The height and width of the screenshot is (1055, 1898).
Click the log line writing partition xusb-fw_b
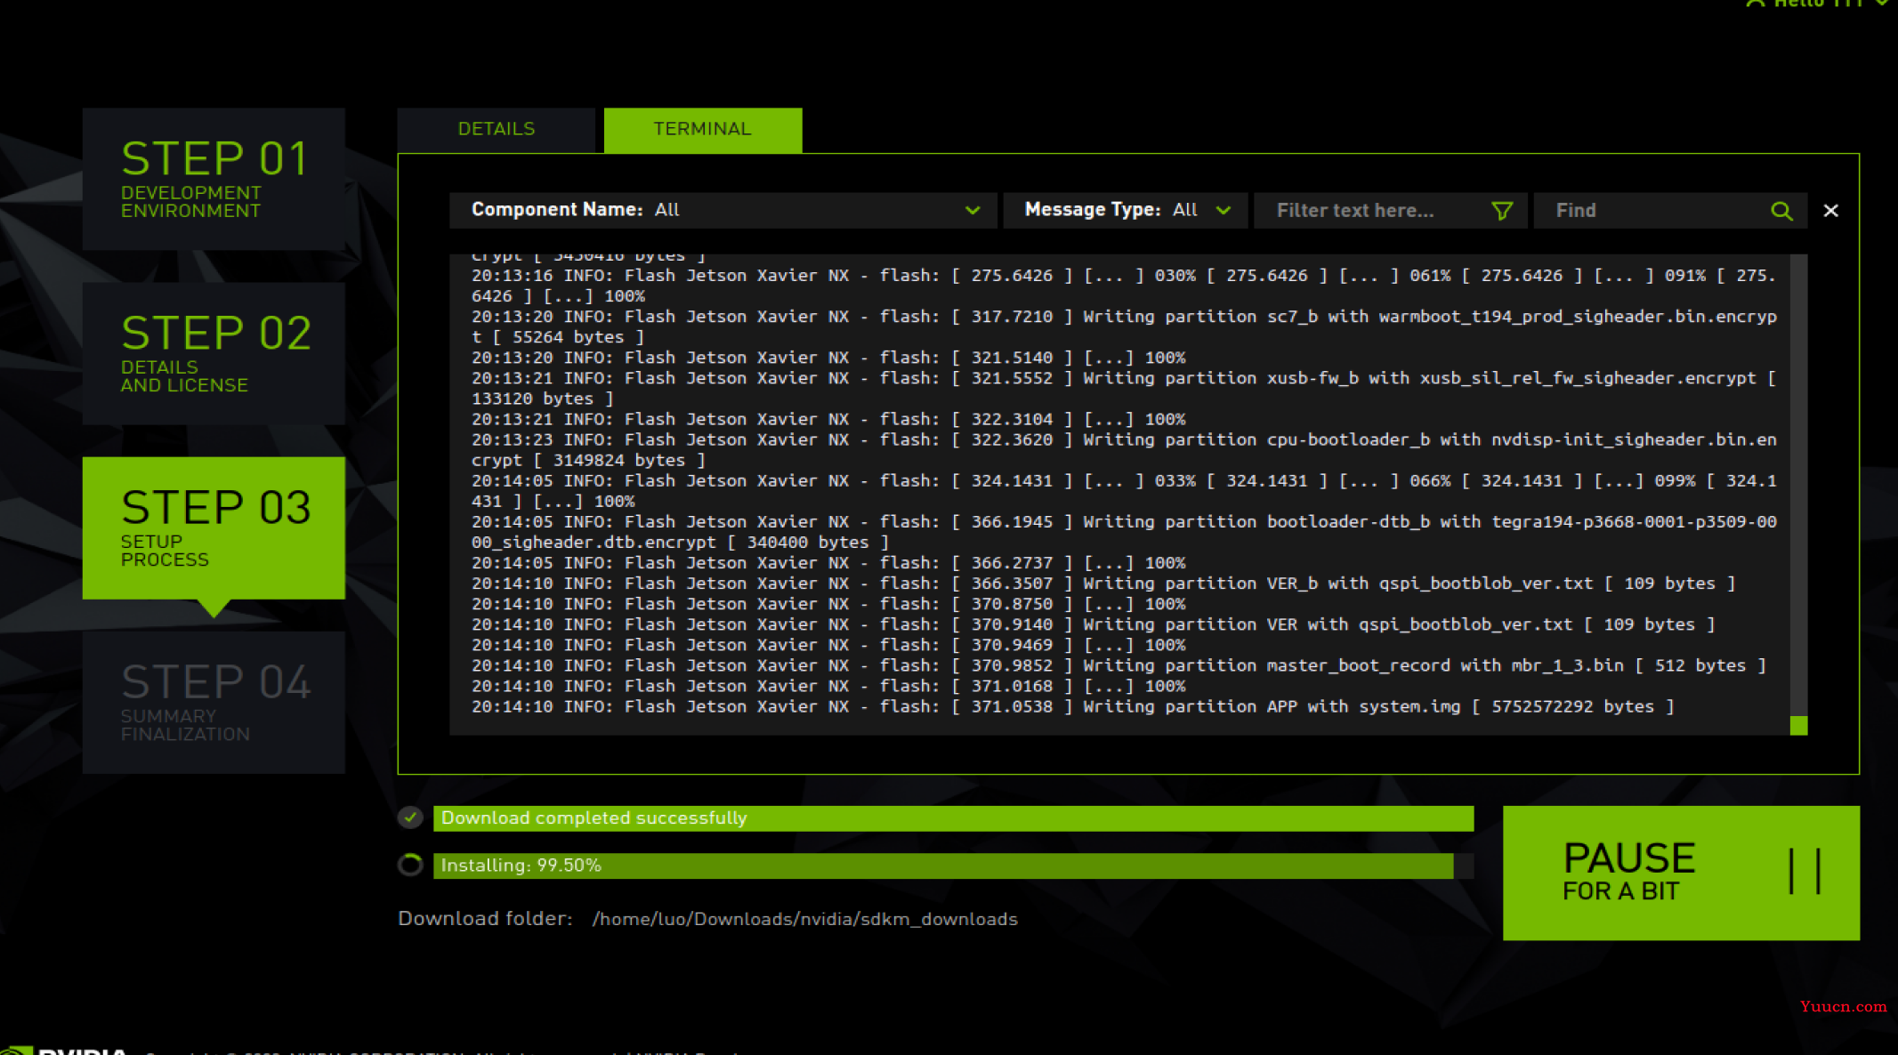[1124, 389]
